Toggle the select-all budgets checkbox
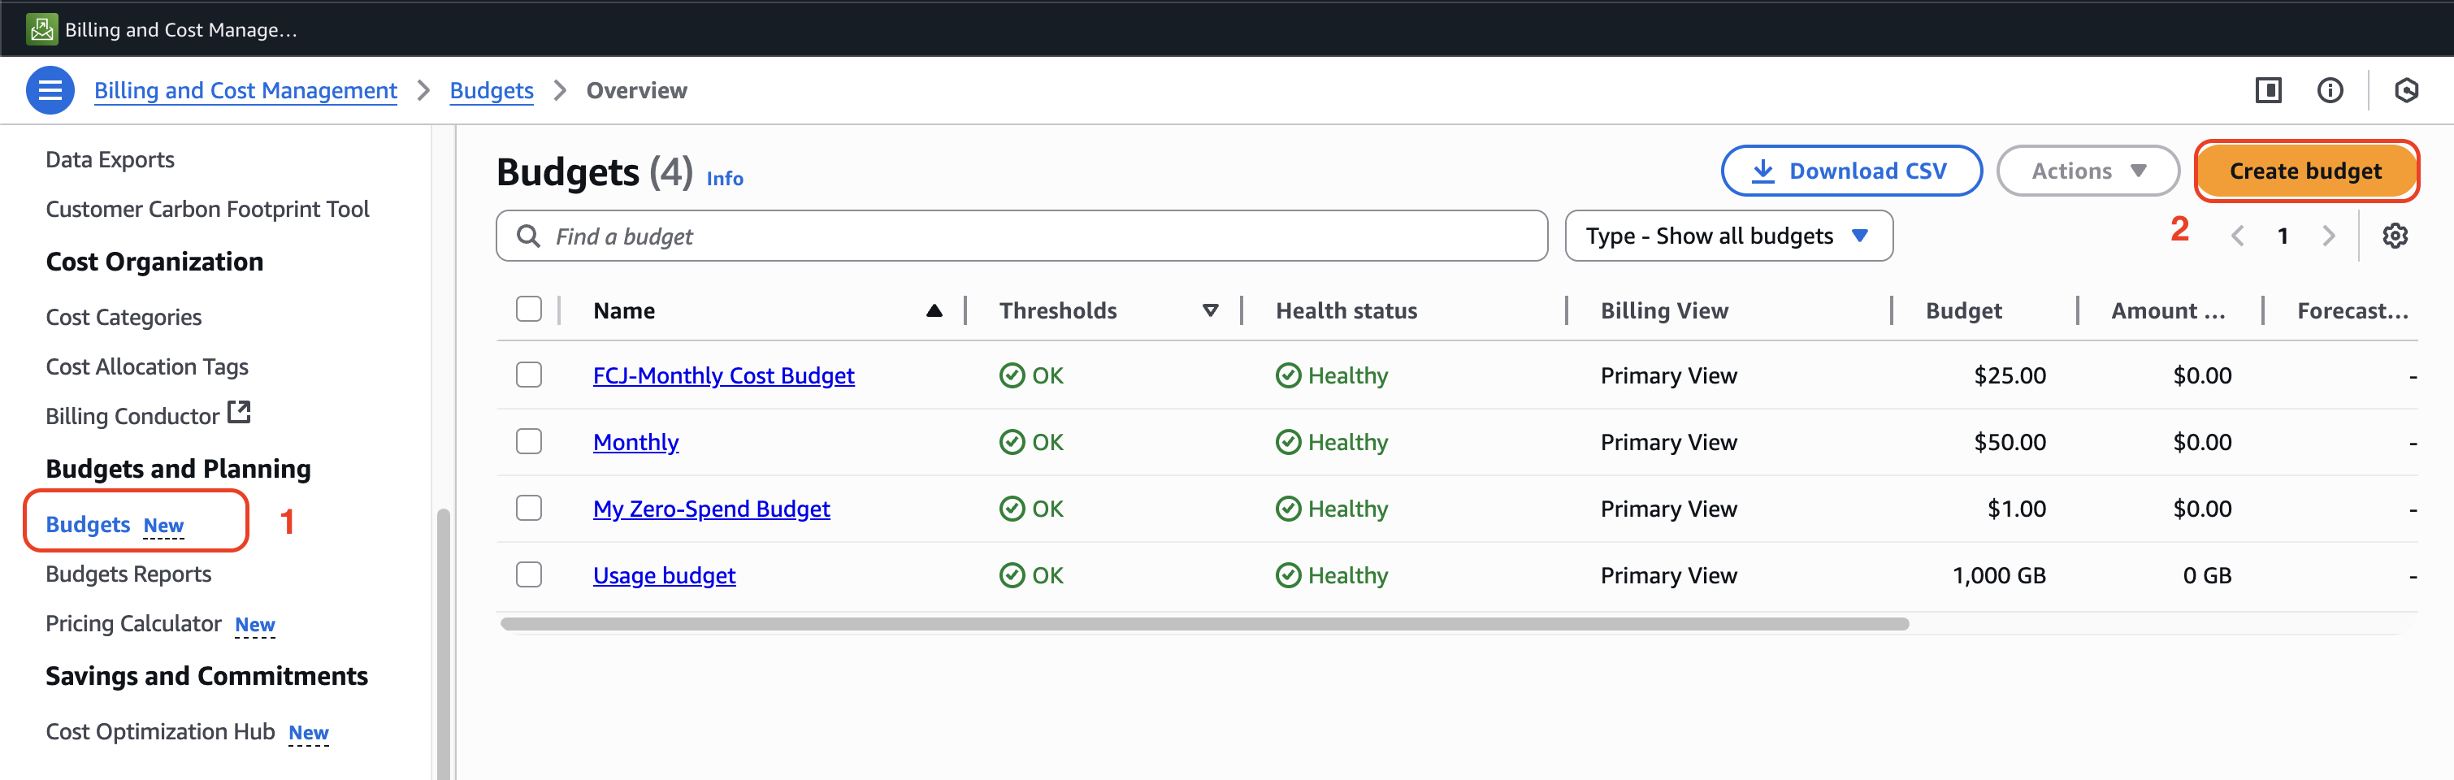This screenshot has width=2454, height=780. tap(529, 310)
